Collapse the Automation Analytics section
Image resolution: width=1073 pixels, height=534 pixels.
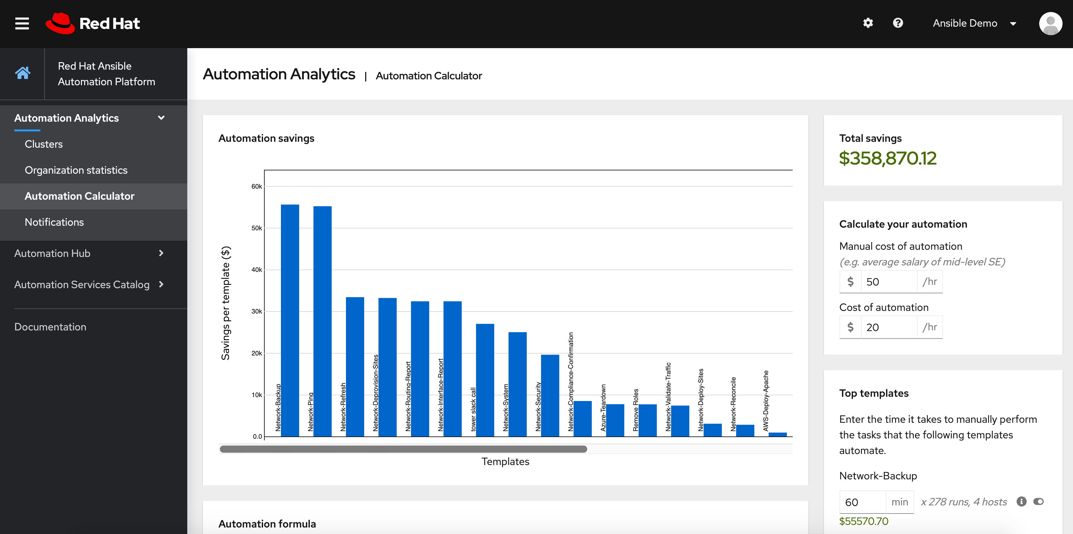coord(161,118)
